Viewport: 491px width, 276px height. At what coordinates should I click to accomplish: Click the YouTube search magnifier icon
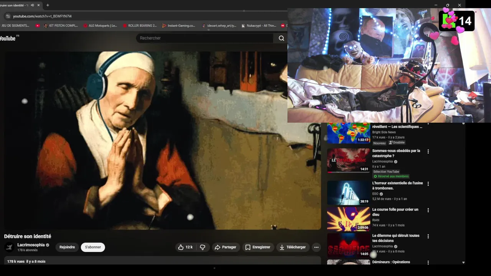(282, 38)
